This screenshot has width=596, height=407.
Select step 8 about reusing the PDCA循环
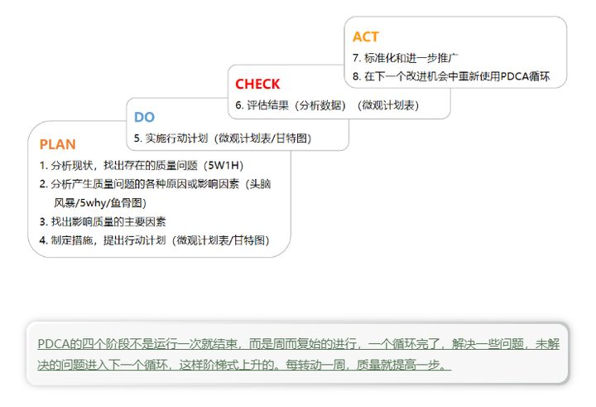[x=451, y=76]
